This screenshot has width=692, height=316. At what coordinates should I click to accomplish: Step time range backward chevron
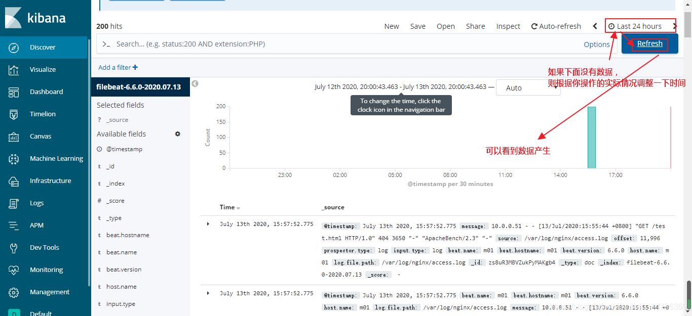tap(595, 26)
